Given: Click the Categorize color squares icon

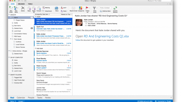Looking at the screenshot, I should point(81,8).
